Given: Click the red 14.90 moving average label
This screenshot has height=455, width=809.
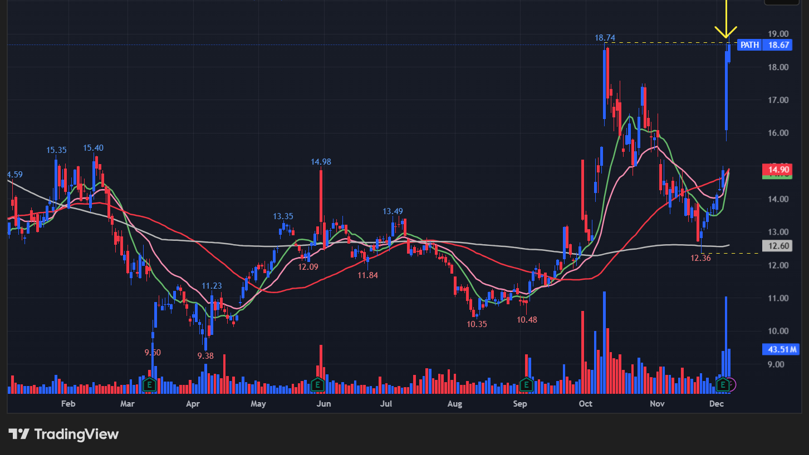Looking at the screenshot, I should (x=777, y=170).
